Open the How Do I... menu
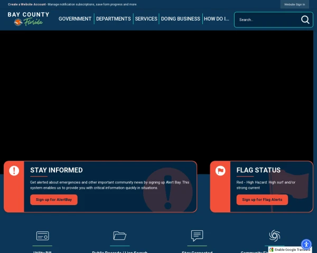The width and height of the screenshot is (317, 253). click(x=217, y=19)
